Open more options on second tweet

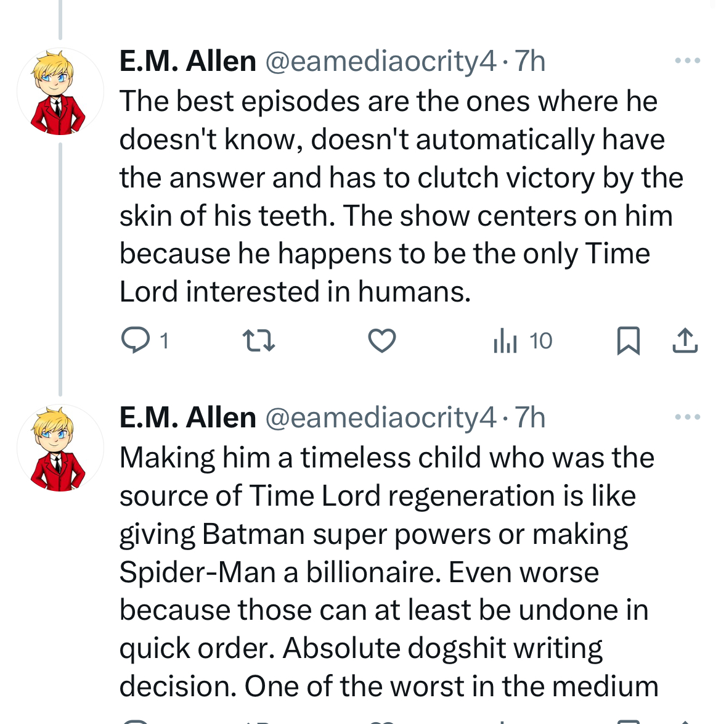point(687,416)
